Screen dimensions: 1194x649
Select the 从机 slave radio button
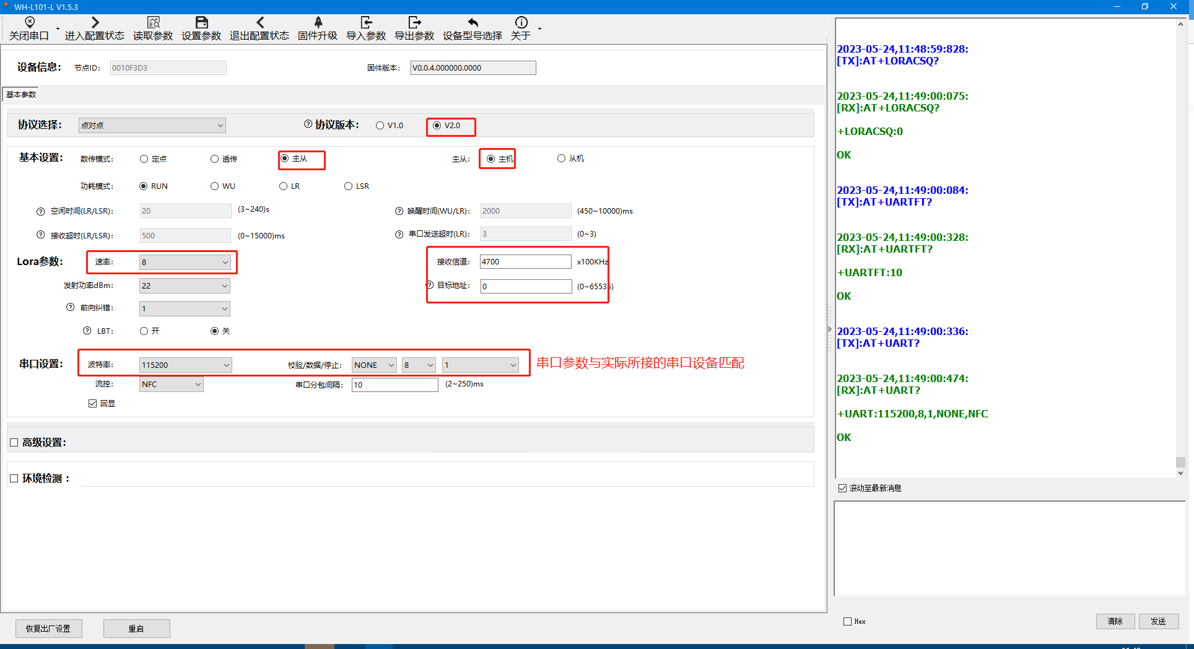pos(561,159)
